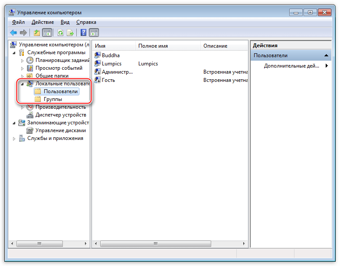Collapse the Пользователи actions section arrow
This screenshot has width=340, height=266.
tap(326, 55)
